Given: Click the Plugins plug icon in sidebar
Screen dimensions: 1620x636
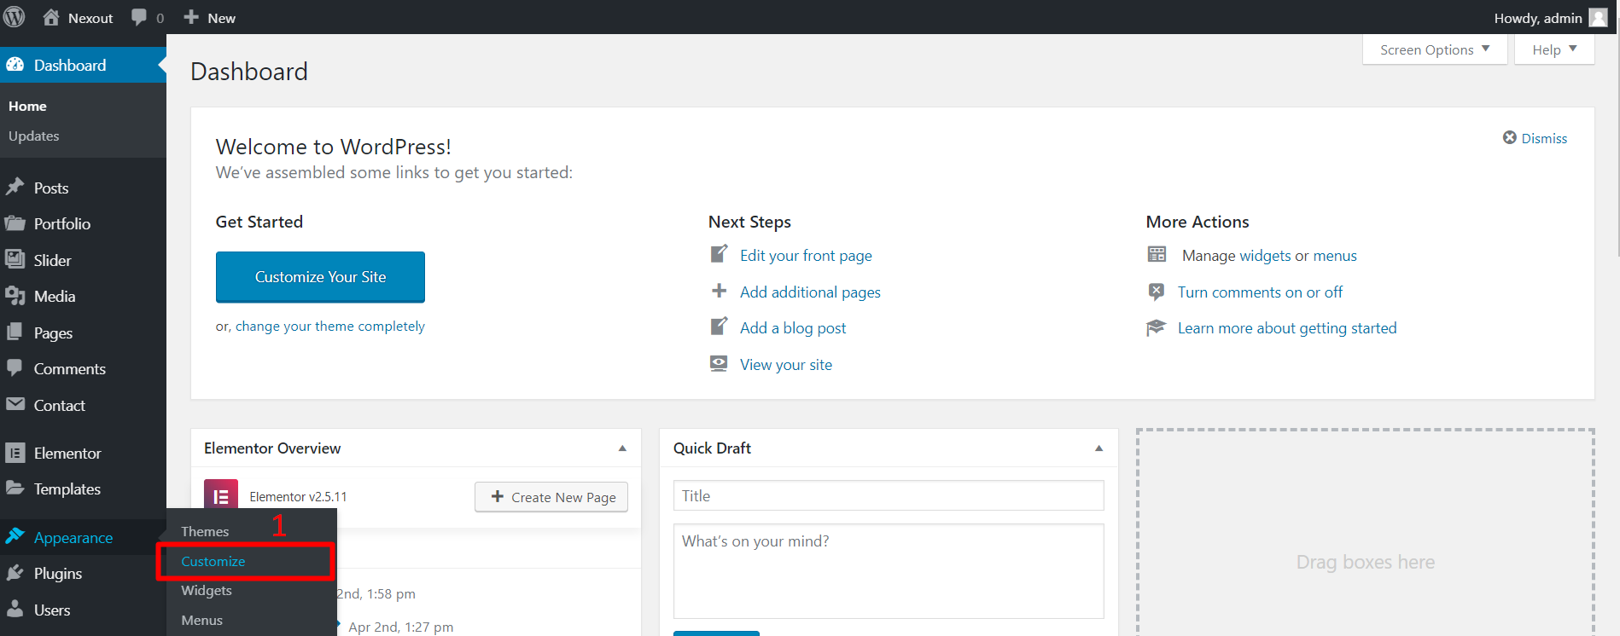Looking at the screenshot, I should [15, 573].
